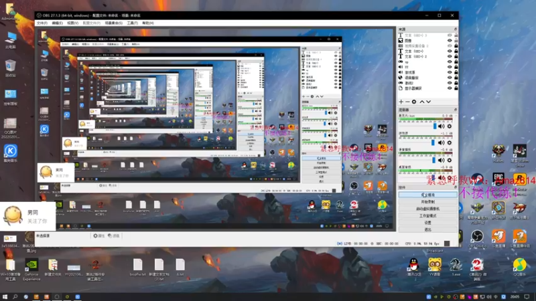Open desktop icon 此电脑
This screenshot has width=536, height=301.
point(11,40)
